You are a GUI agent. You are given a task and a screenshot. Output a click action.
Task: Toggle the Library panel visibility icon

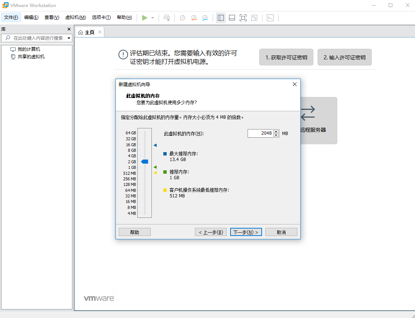pyautogui.click(x=220, y=17)
